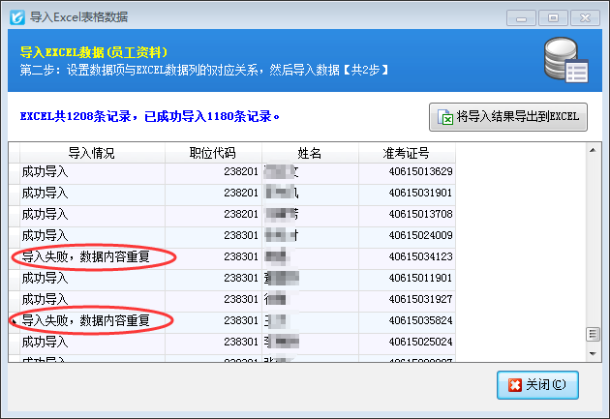This screenshot has height=419, width=610.
Task: Click the database icon in blue header
Action: click(564, 60)
